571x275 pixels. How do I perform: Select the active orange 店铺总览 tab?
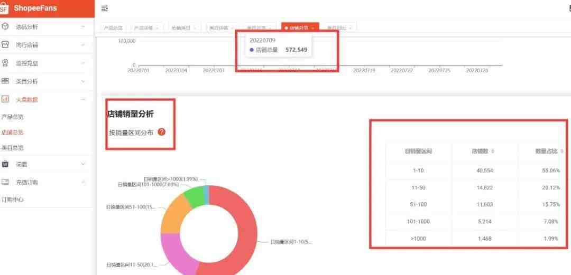[300, 27]
